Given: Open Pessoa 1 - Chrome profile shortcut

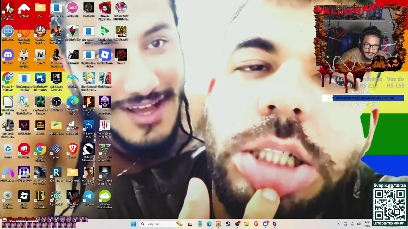Looking at the screenshot, I should tap(8, 82).
